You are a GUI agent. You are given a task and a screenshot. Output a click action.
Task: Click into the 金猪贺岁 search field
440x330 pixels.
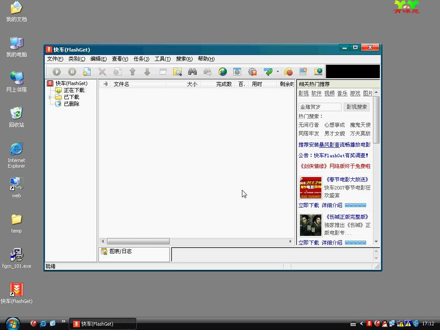click(x=320, y=107)
